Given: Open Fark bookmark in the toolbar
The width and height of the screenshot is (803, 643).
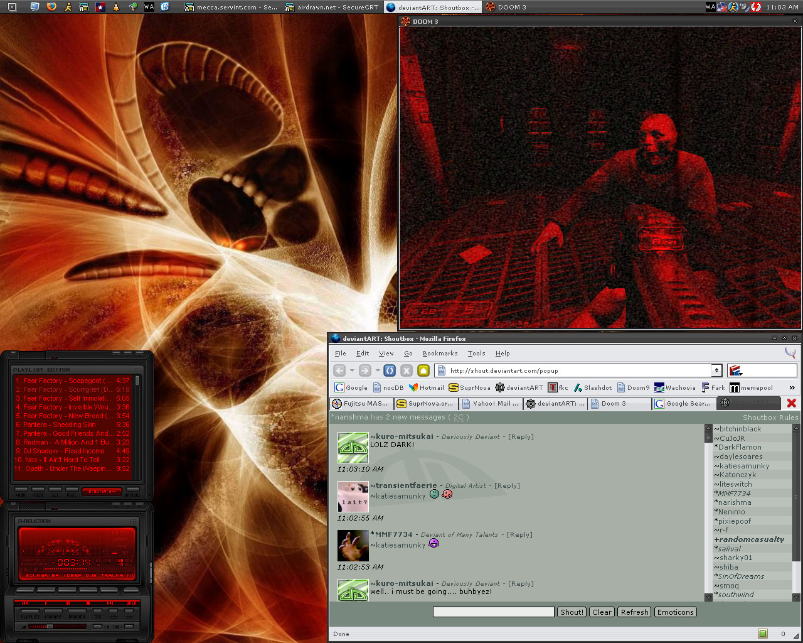Looking at the screenshot, I should (x=713, y=387).
